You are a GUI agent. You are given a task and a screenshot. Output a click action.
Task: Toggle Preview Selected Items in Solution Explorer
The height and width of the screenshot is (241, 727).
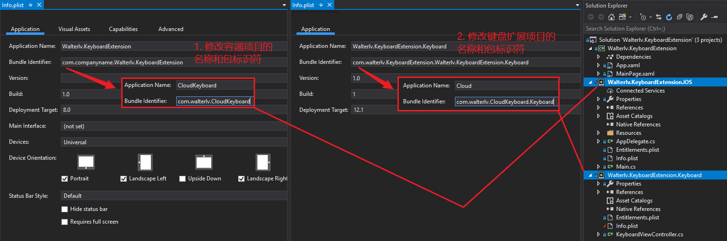click(x=714, y=17)
